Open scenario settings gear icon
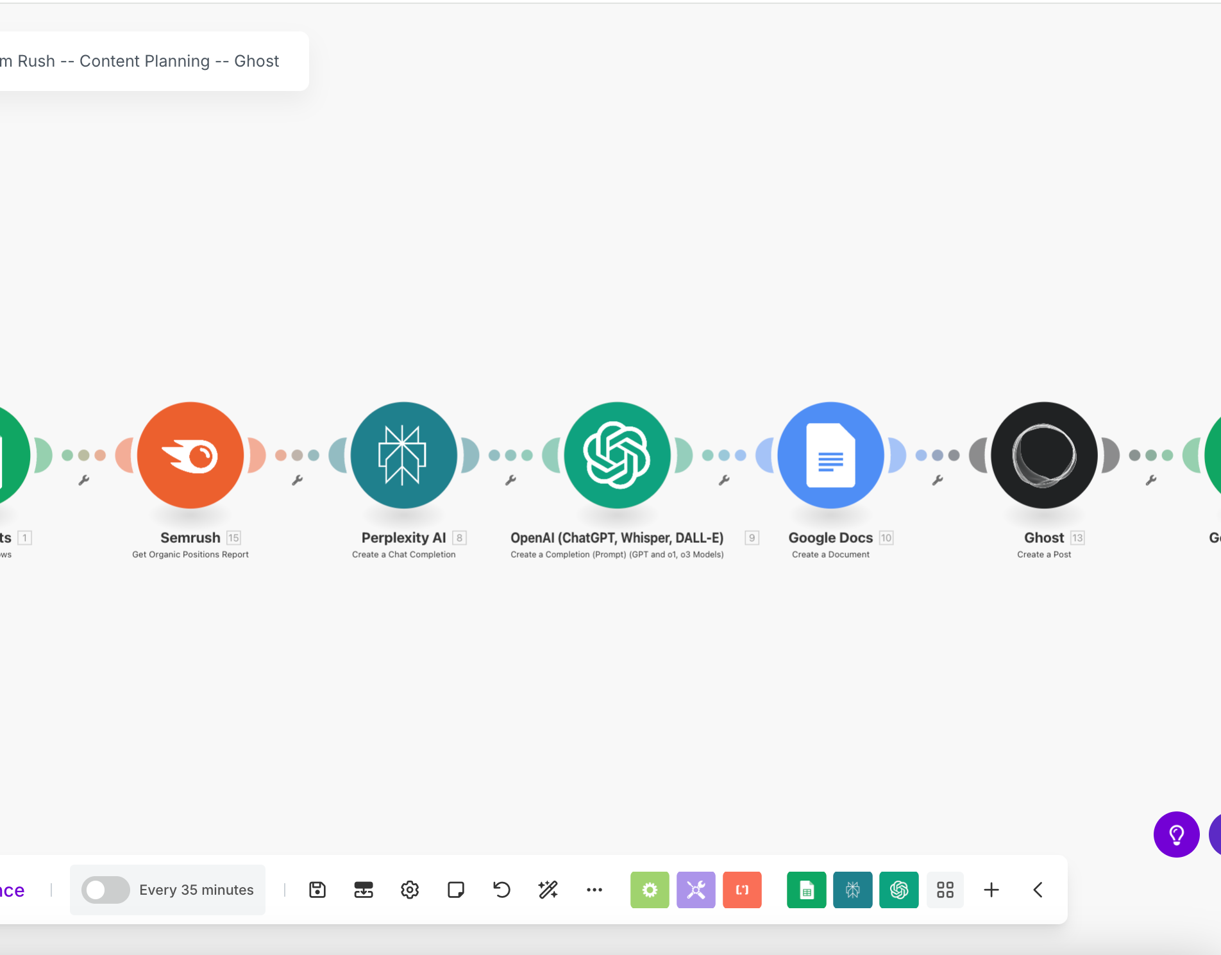The width and height of the screenshot is (1221, 955). 410,890
